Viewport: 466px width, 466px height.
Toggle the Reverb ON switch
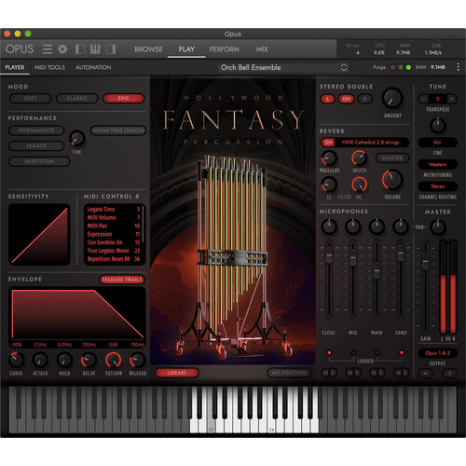[x=328, y=143]
